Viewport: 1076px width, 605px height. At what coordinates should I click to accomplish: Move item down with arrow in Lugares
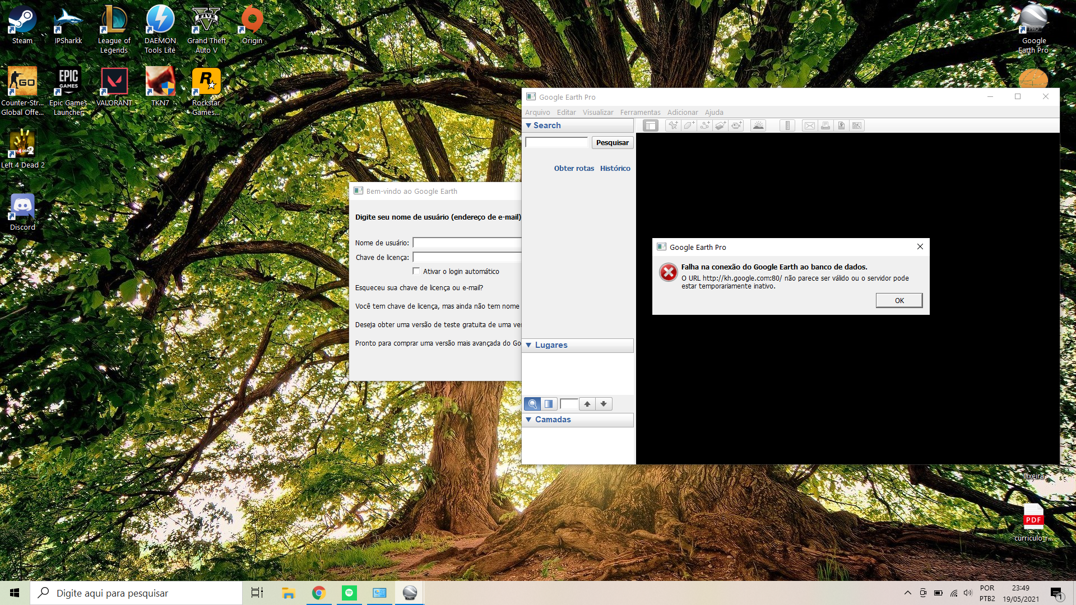[604, 404]
